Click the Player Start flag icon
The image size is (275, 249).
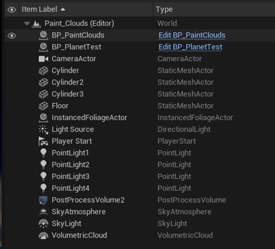pyautogui.click(x=43, y=141)
